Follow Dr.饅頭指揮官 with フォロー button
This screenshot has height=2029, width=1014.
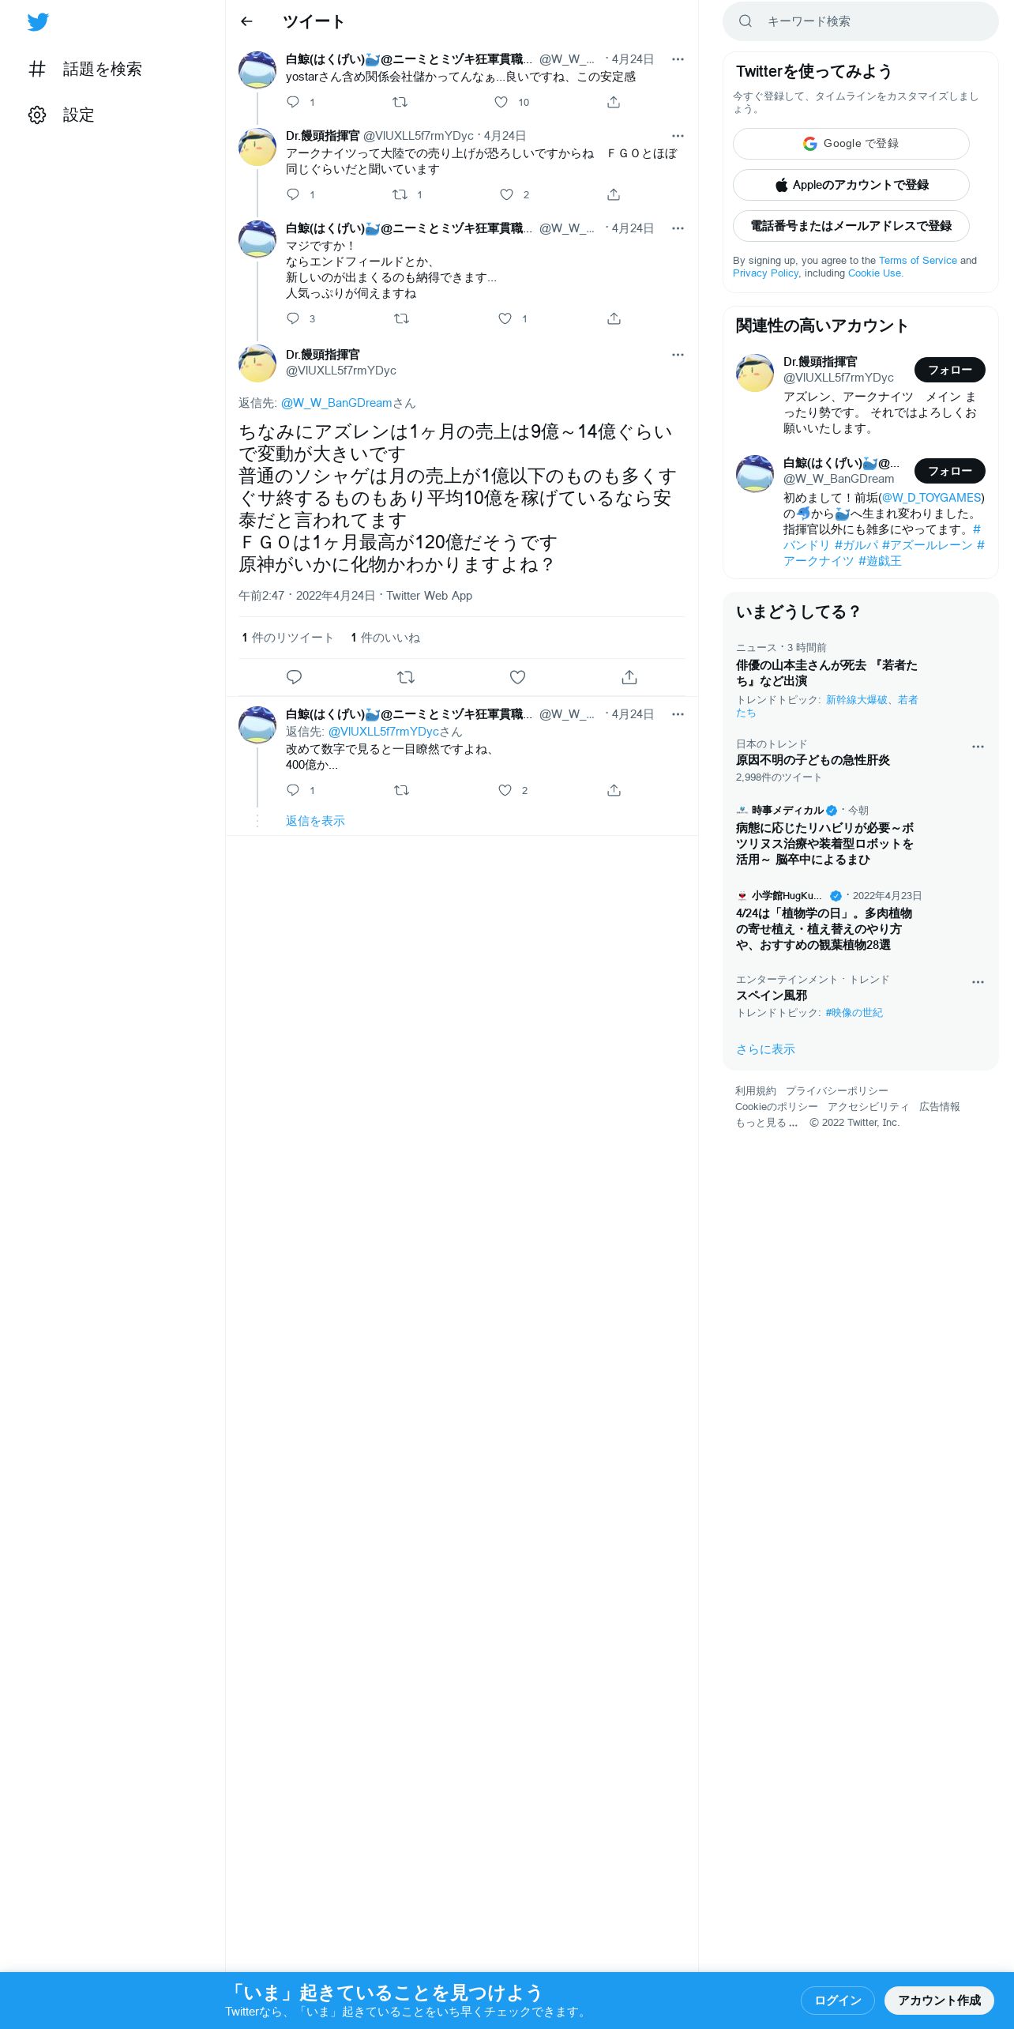pyautogui.click(x=950, y=370)
